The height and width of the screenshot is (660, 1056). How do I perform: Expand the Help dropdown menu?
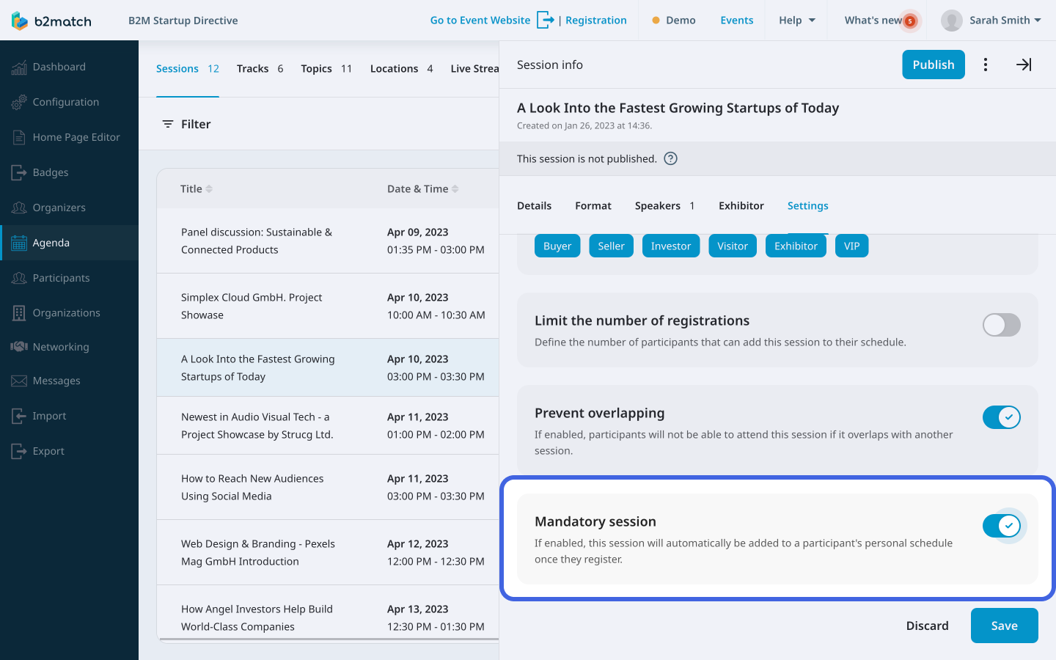[796, 21]
